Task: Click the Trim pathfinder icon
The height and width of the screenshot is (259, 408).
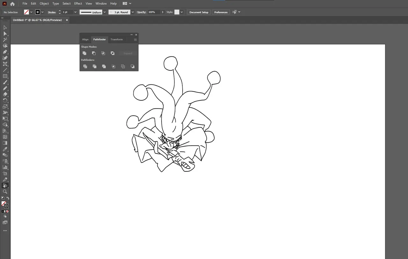Action: 95,66
